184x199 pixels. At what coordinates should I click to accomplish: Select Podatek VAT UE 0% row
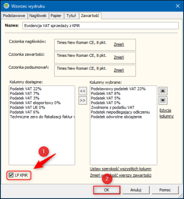point(42,108)
